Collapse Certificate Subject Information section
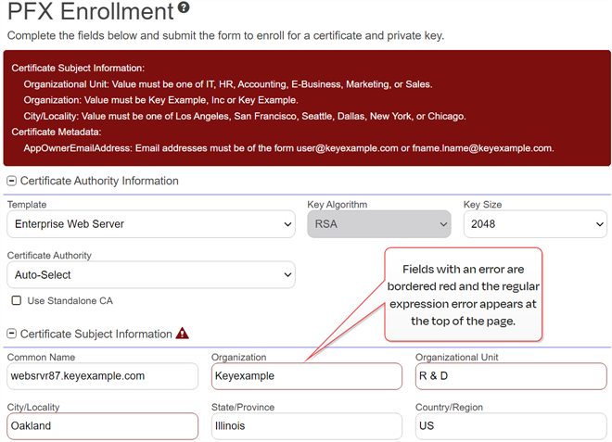 [12, 335]
